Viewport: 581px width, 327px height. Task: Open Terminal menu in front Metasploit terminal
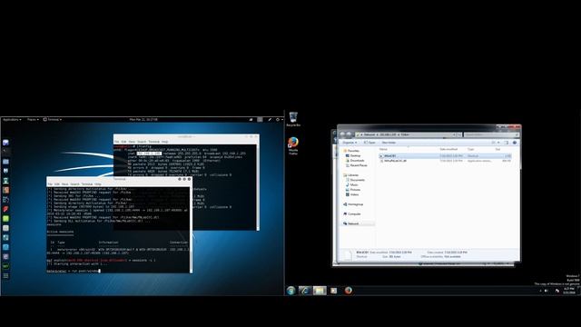(87, 184)
